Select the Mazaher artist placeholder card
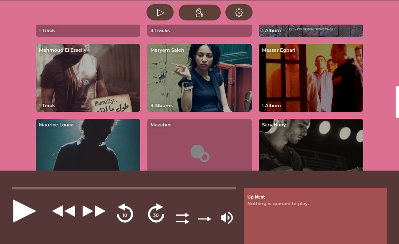The image size is (399, 244). (199, 146)
